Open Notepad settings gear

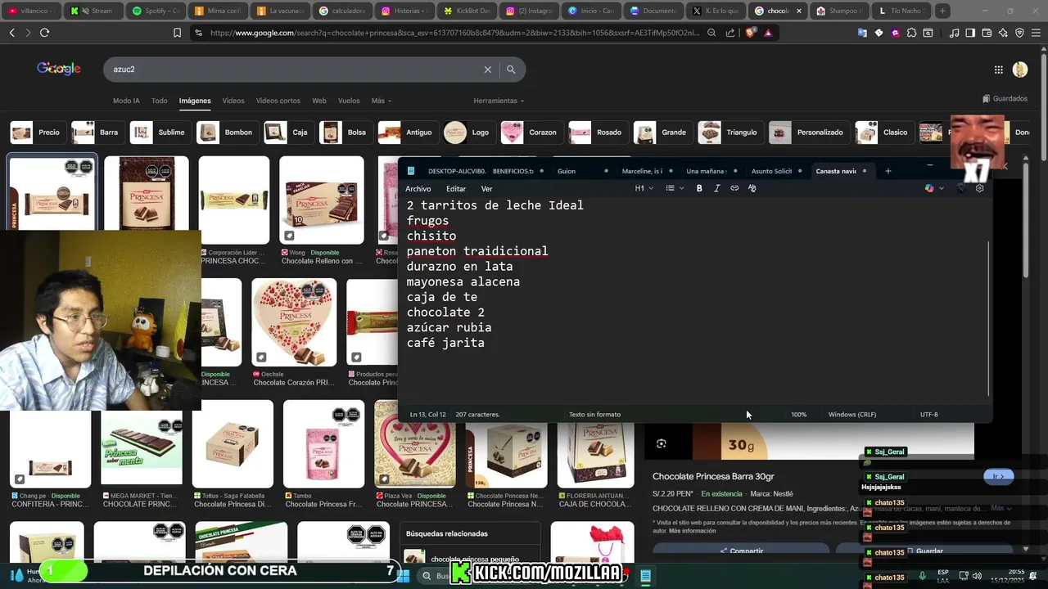[x=979, y=188]
